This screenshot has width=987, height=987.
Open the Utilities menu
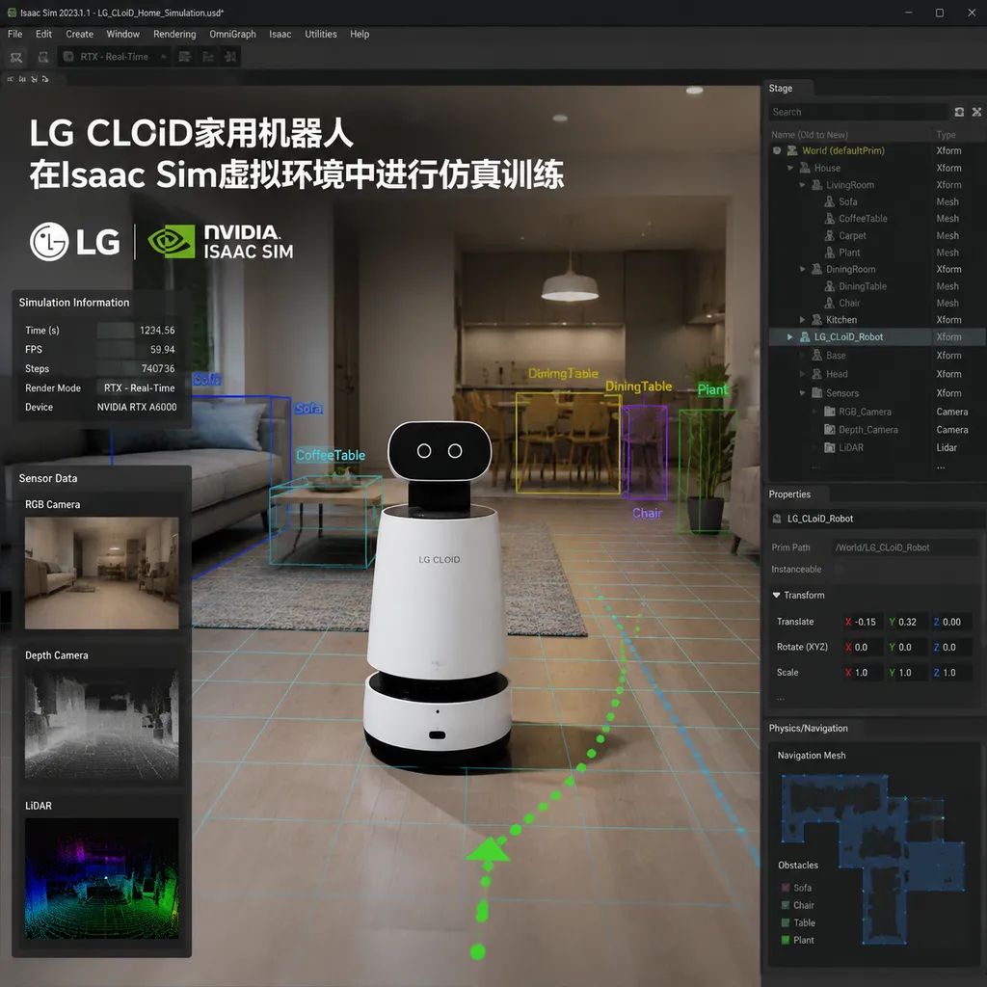[320, 34]
